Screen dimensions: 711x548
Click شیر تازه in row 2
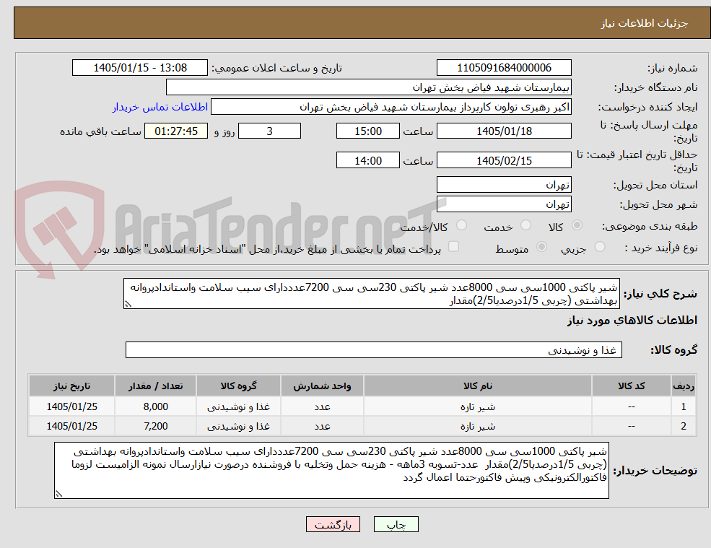477,426
